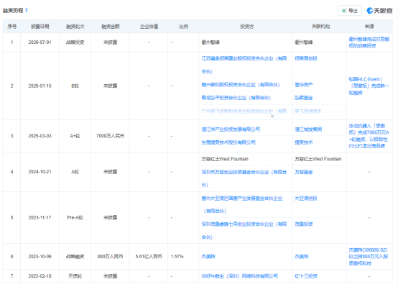Open the 招商局创投 institution link
This screenshot has width=398, height=287.
click(x=305, y=58)
